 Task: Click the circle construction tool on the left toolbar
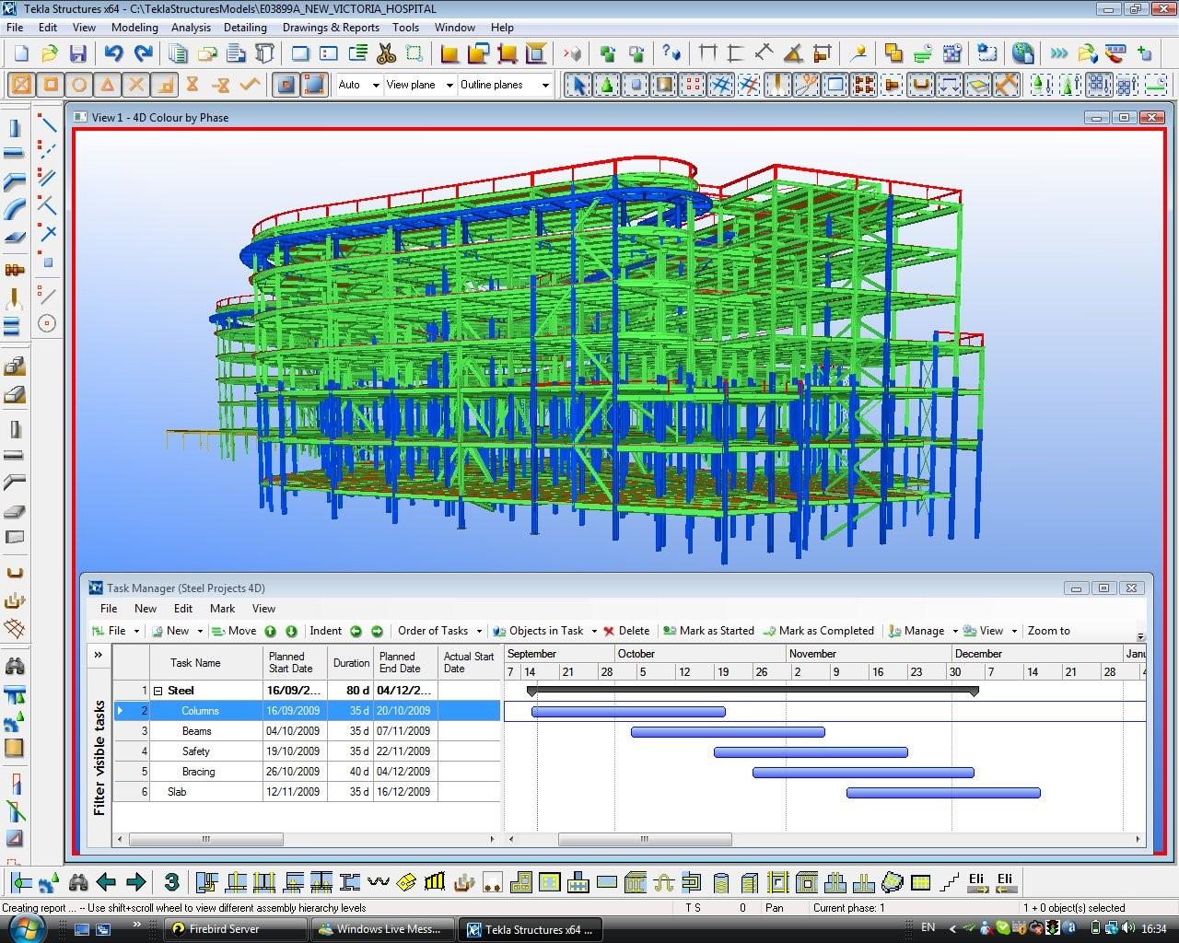[47, 323]
